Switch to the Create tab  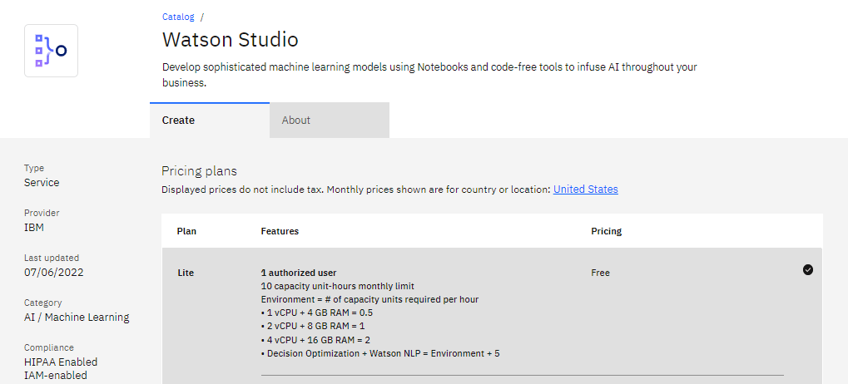(x=179, y=121)
